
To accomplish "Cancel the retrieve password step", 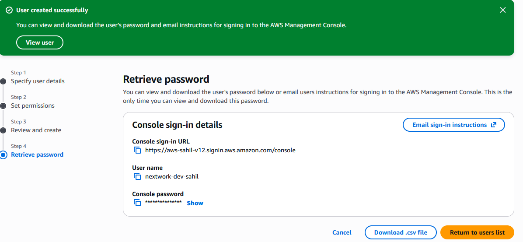I will 342,232.
